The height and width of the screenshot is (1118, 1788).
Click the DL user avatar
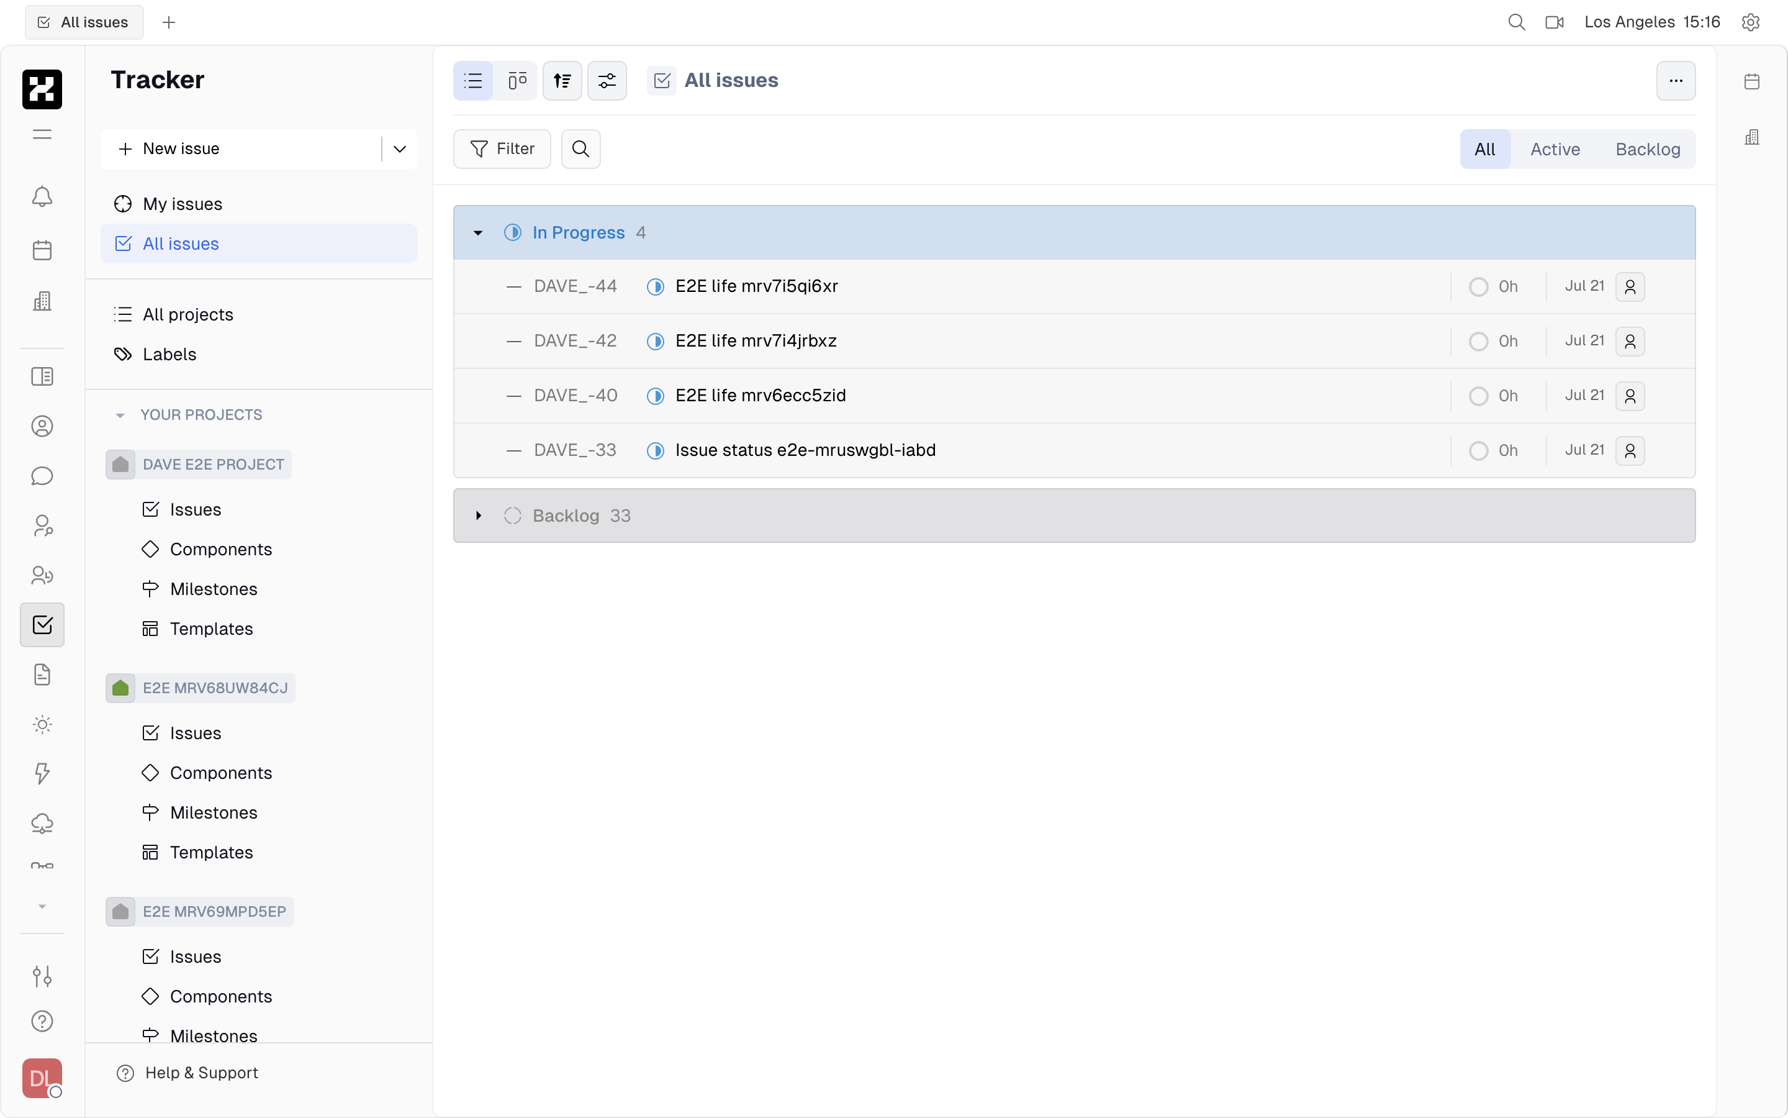click(x=42, y=1078)
